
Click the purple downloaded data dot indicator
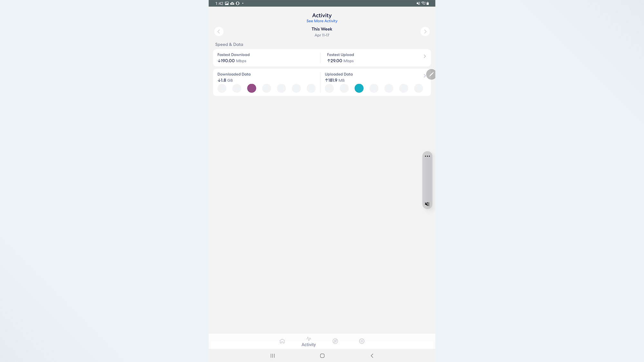tap(251, 88)
